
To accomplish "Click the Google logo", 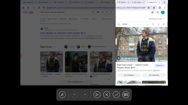I will pyautogui.click(x=28, y=12).
